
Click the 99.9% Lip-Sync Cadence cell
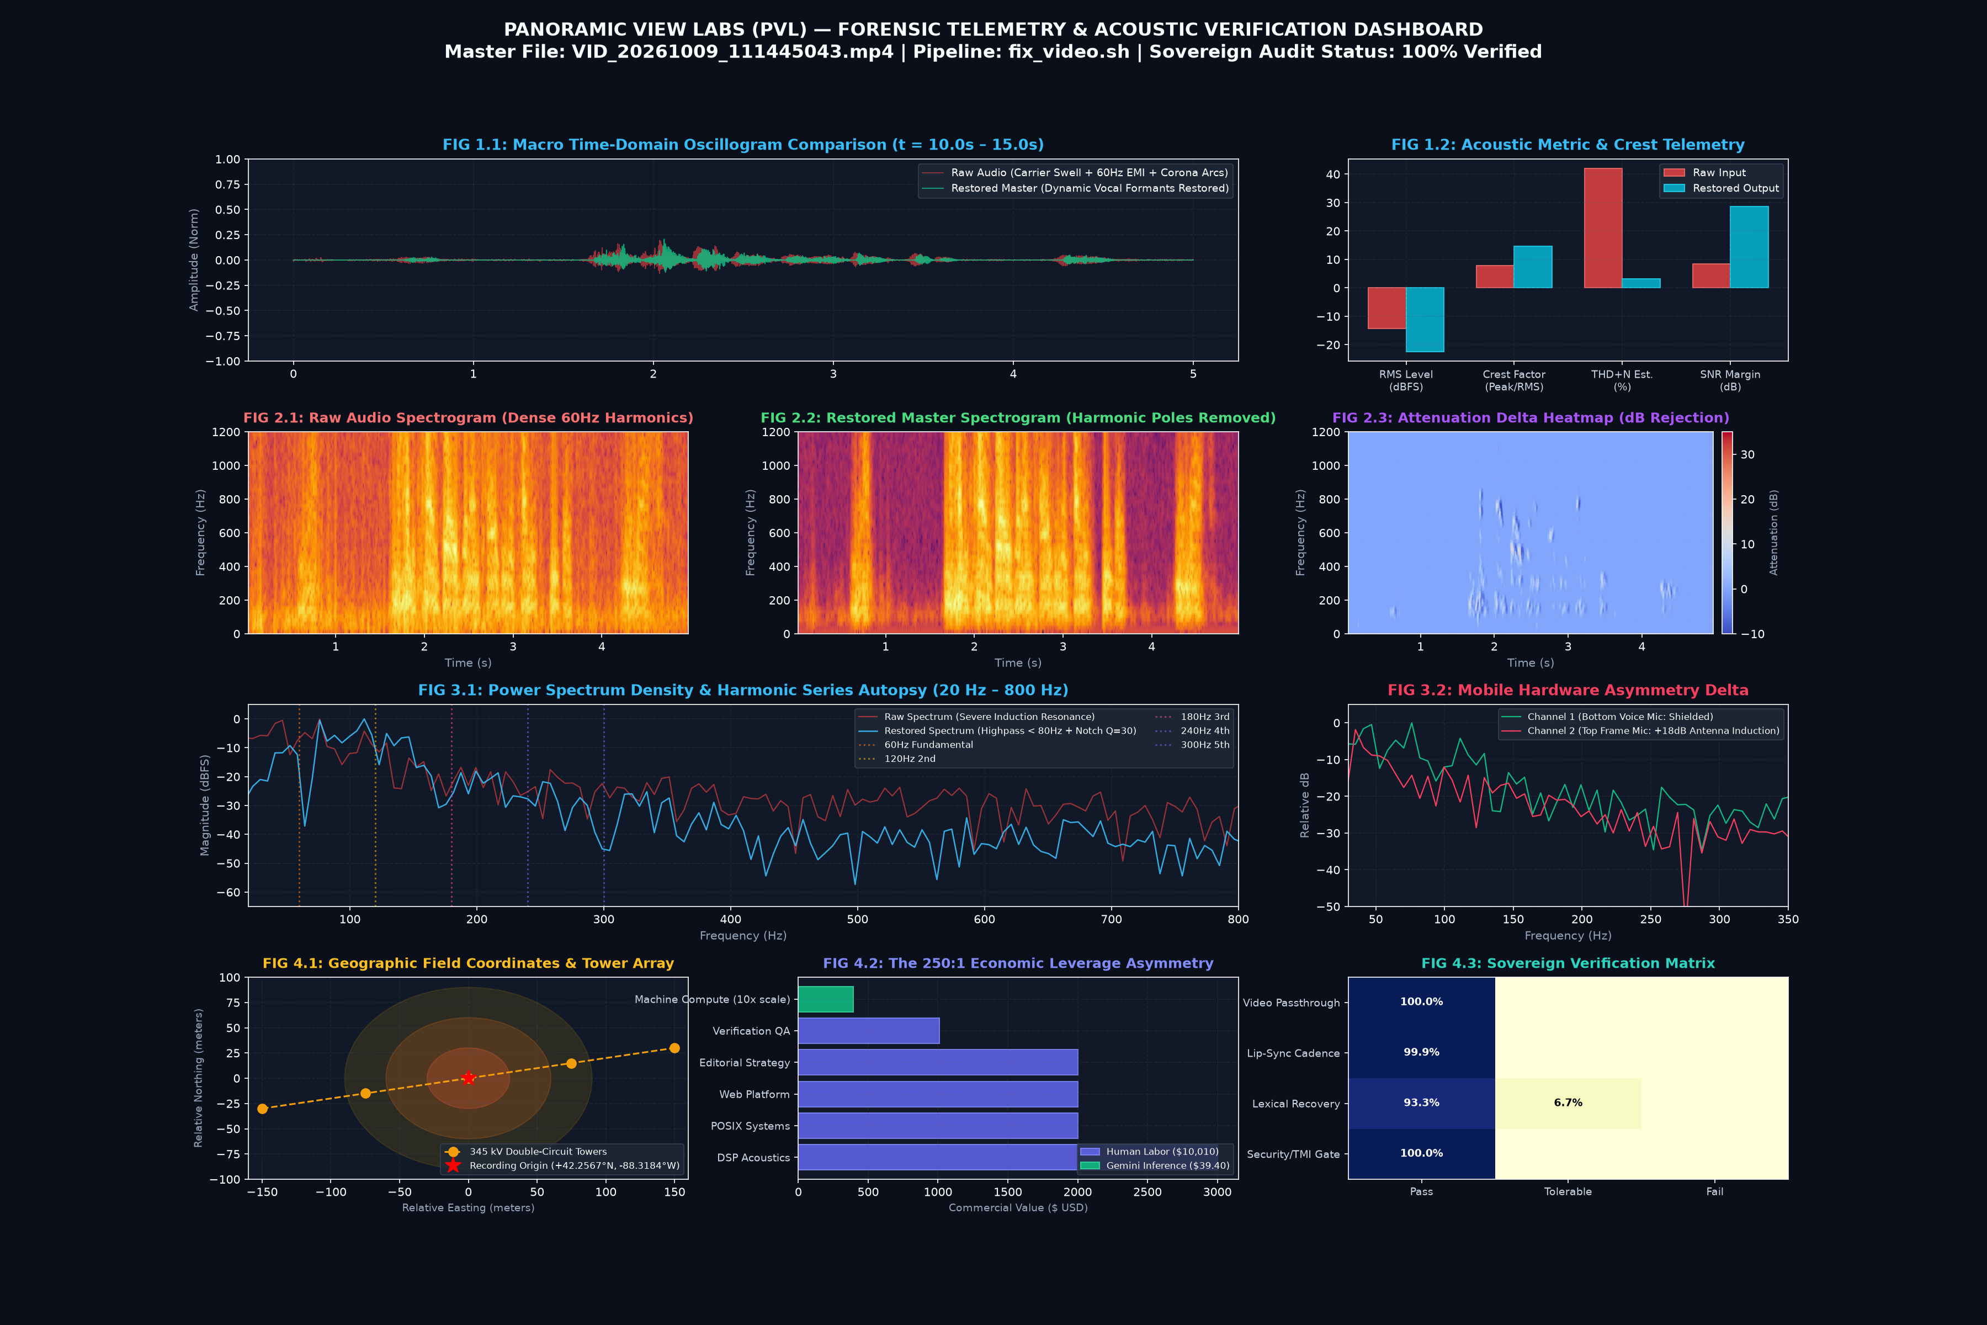pos(1422,1053)
